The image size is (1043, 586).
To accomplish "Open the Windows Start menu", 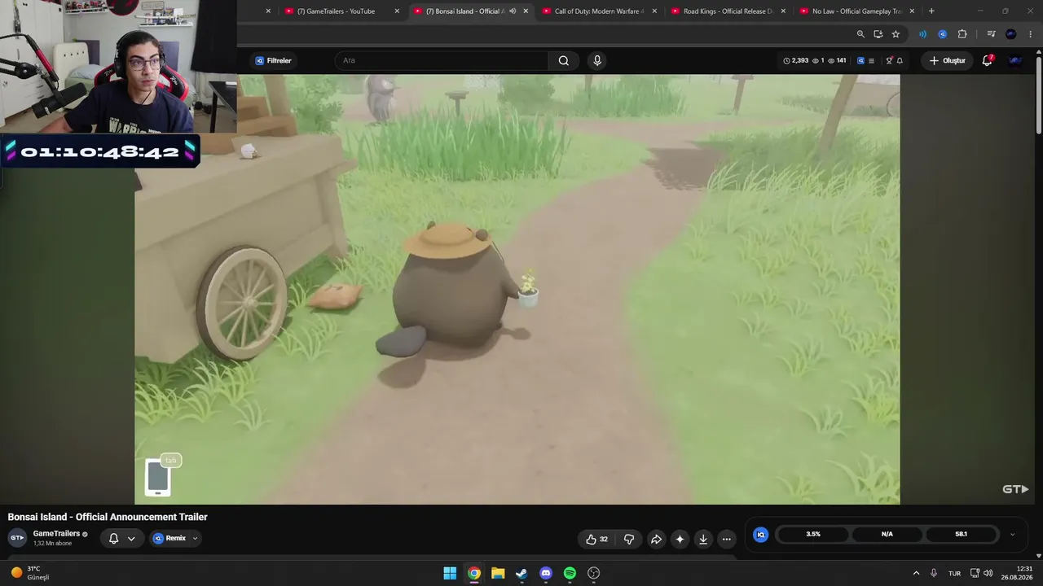I will pyautogui.click(x=450, y=573).
